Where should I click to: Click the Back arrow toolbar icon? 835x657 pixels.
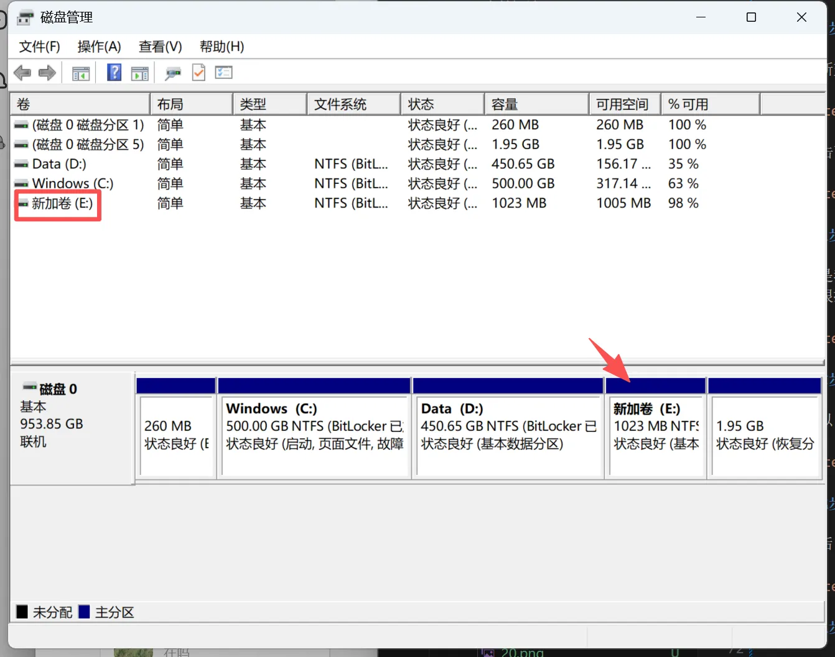22,73
